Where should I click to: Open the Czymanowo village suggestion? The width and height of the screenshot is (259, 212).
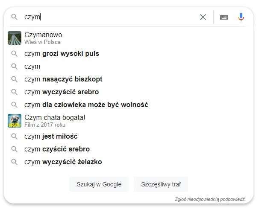click(x=129, y=38)
